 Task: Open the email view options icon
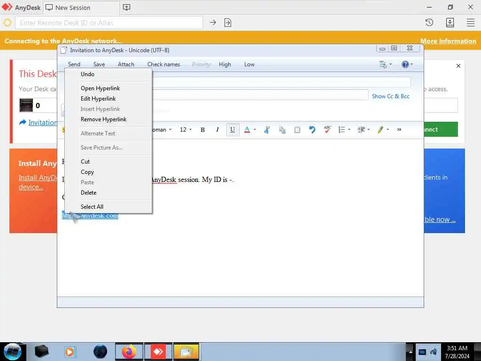click(383, 64)
